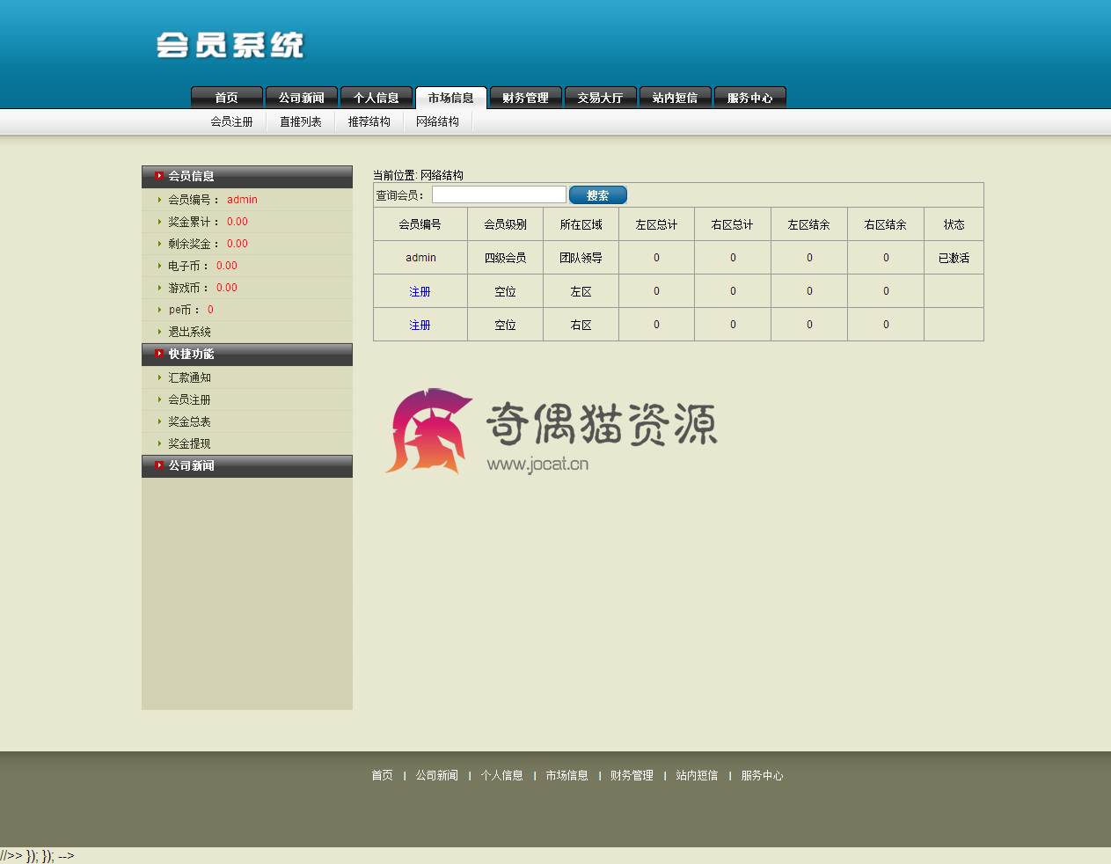Click the 会员级别 column header

[x=506, y=224]
